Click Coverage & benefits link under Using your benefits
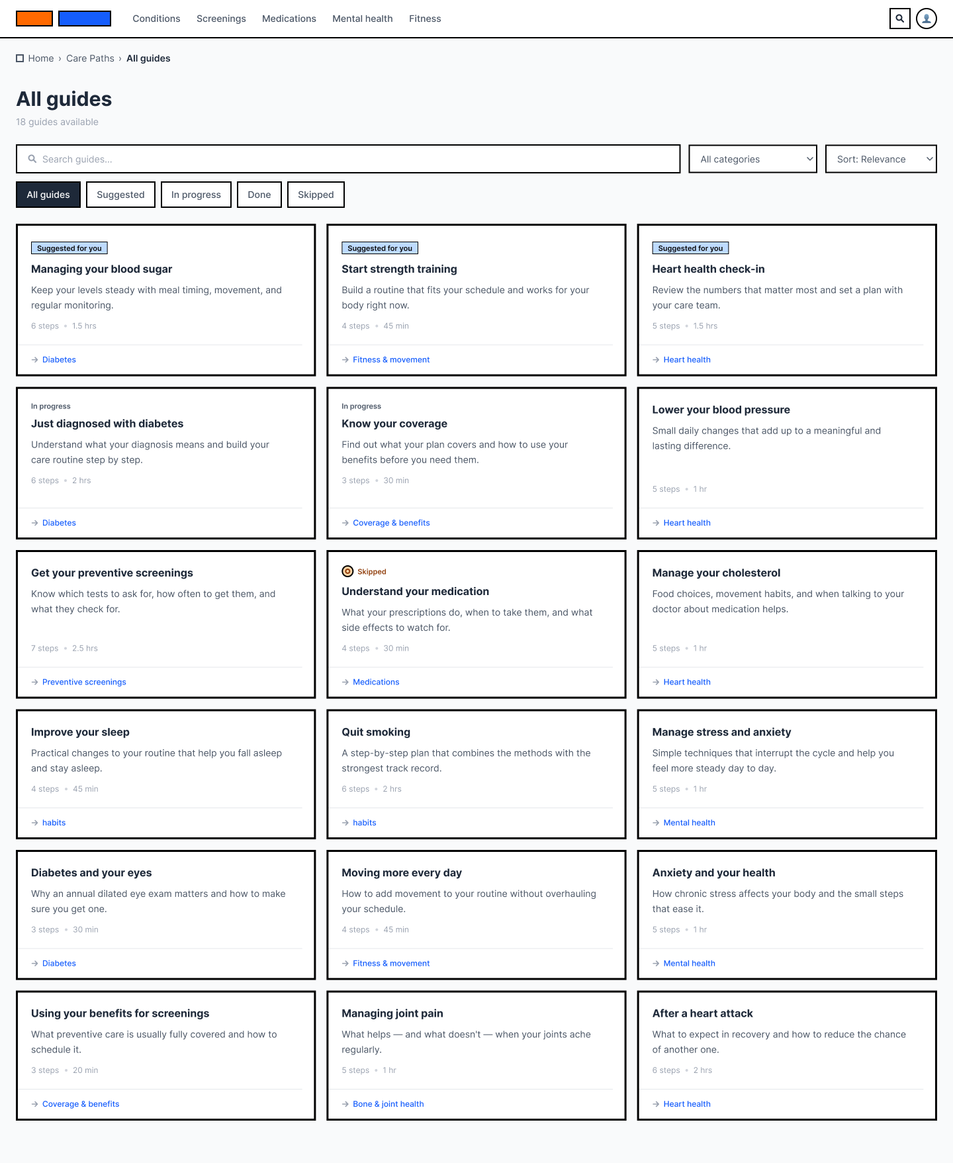 point(81,1104)
